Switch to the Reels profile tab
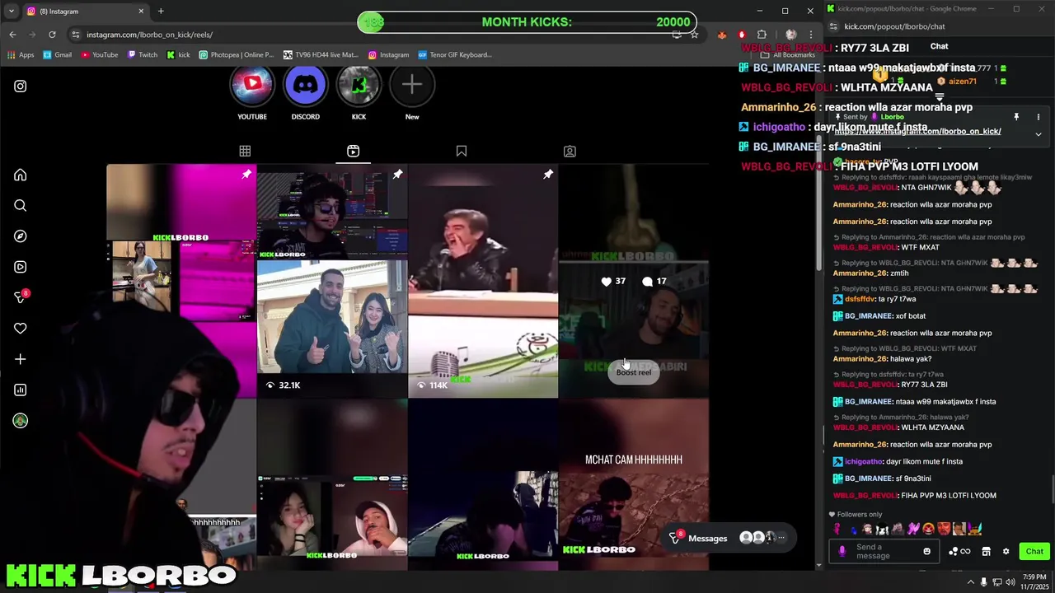Viewport: 1055px width, 593px height. [353, 151]
